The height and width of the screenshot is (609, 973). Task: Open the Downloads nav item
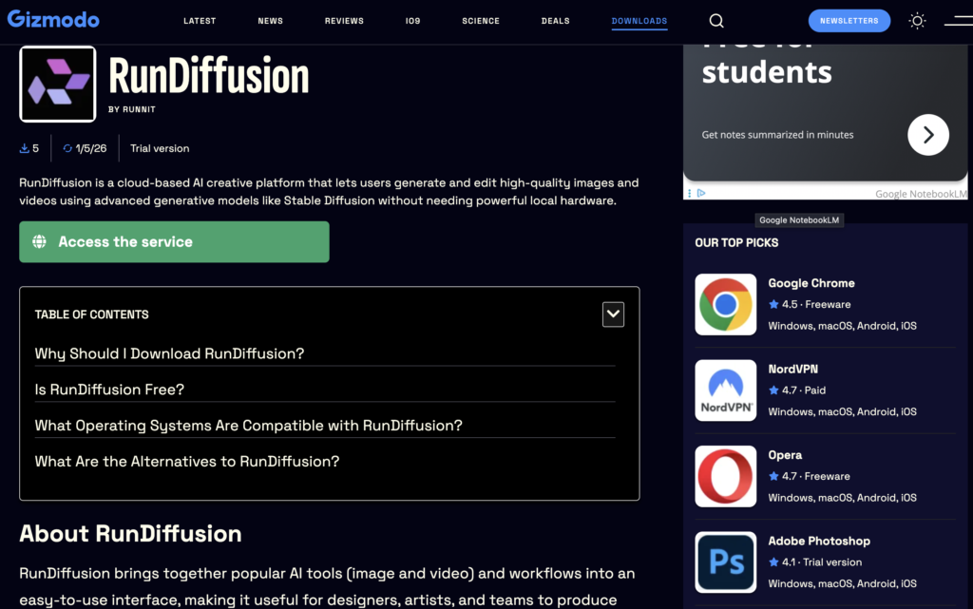(x=639, y=21)
